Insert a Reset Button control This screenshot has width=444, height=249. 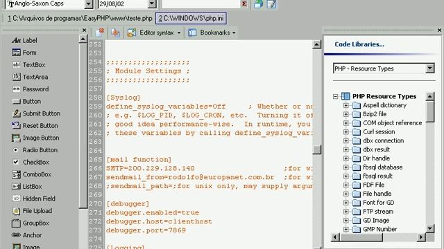tap(35, 126)
